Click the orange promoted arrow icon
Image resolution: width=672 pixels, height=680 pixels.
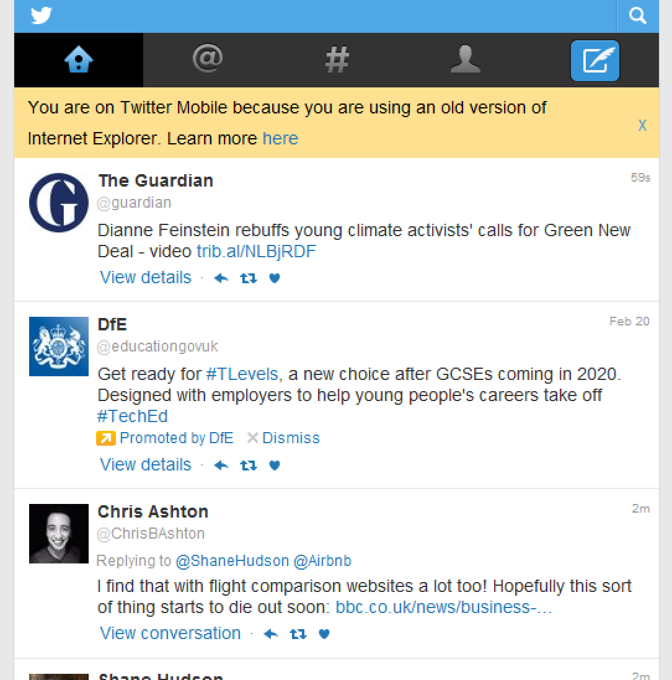pos(106,438)
